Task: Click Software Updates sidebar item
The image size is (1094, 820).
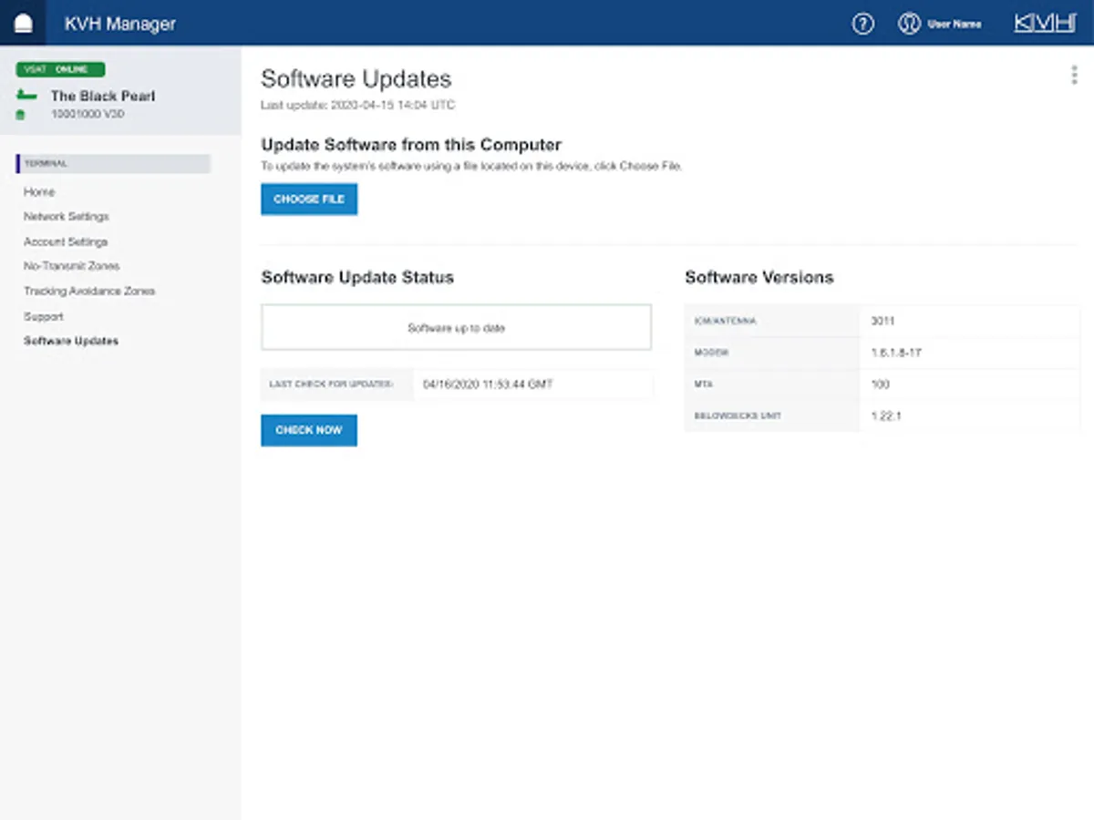Action: point(71,341)
